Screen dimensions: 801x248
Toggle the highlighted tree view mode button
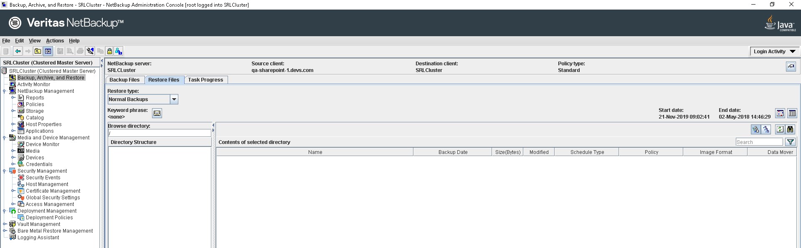click(755, 129)
